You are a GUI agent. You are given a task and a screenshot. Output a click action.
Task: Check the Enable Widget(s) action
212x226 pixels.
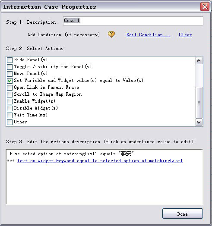click(9, 101)
